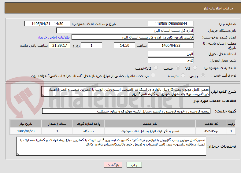241x173 pixels.
Task: Click the چاپ (print) button
Action: click(134, 165)
